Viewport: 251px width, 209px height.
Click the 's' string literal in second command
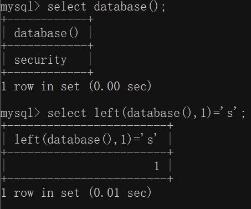(229, 113)
